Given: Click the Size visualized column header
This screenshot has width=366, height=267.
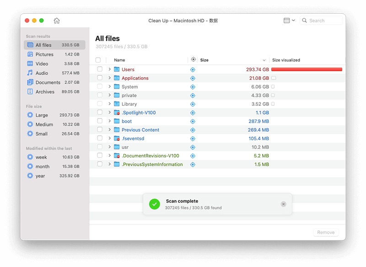Looking at the screenshot, I should 286,60.
